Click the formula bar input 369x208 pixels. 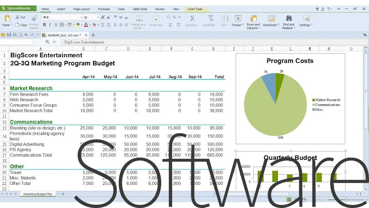pyautogui.click(x=213, y=42)
